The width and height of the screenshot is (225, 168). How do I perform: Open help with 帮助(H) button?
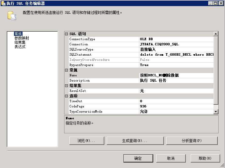click(x=205, y=158)
